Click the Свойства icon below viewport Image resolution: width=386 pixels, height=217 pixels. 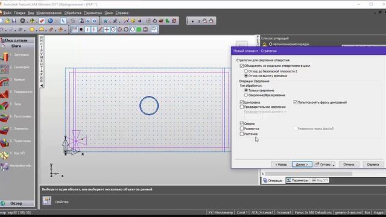(47, 201)
